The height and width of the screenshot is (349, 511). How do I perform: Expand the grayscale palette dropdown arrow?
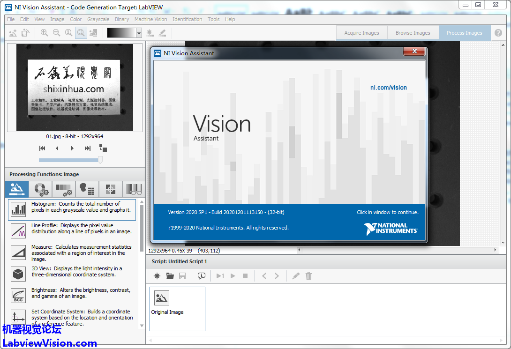point(139,33)
